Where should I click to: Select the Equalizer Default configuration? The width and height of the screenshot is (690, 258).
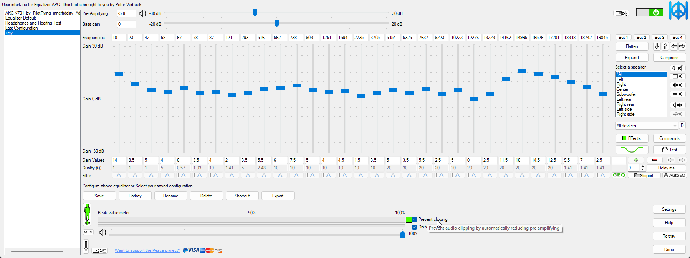tap(21, 18)
